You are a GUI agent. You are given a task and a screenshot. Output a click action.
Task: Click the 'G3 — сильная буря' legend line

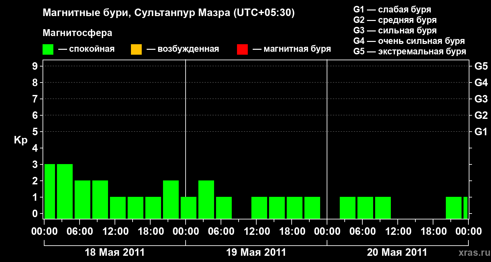pyautogui.click(x=395, y=30)
